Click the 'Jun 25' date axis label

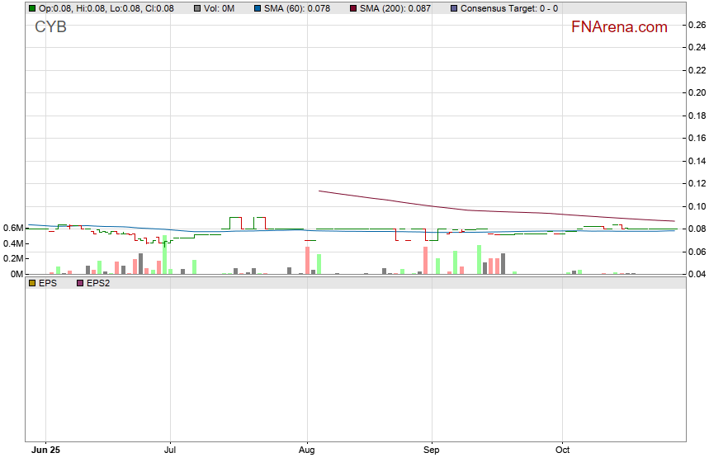click(x=45, y=450)
